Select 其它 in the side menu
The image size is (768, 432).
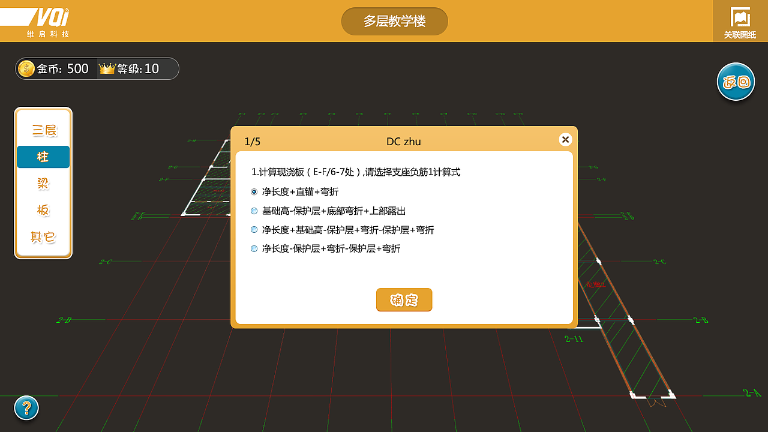pos(43,236)
